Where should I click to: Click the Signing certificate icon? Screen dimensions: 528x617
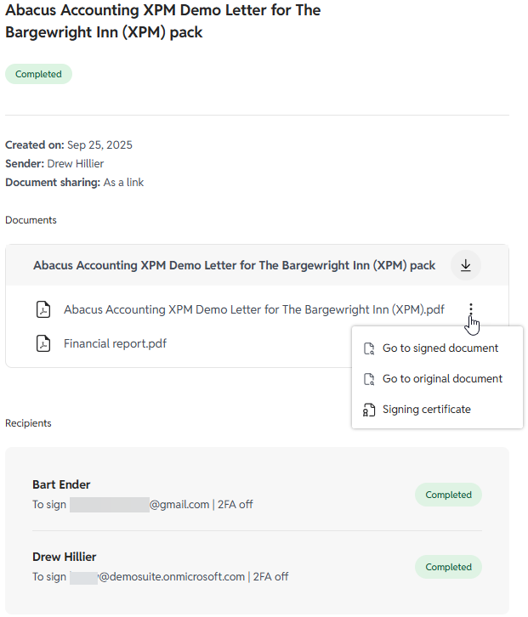pos(369,410)
